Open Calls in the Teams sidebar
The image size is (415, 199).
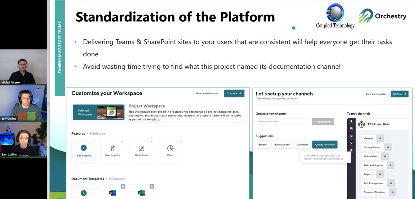pyautogui.click(x=351, y=144)
